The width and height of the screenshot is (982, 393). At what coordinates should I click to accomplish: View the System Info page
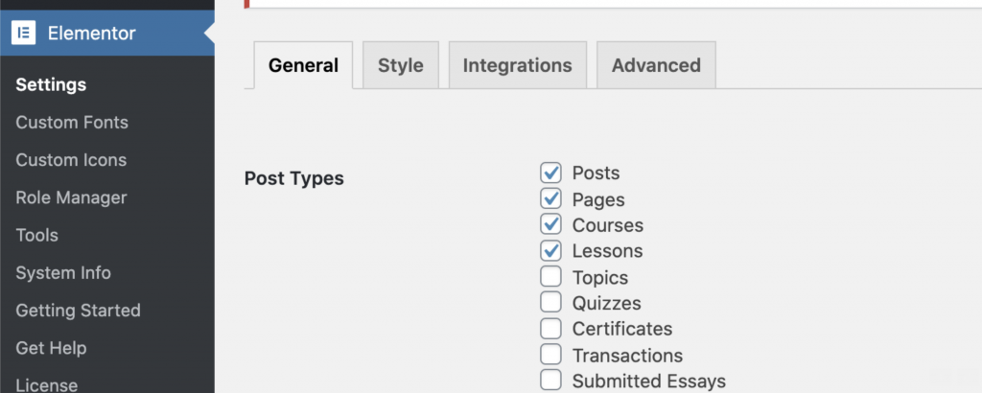click(63, 273)
